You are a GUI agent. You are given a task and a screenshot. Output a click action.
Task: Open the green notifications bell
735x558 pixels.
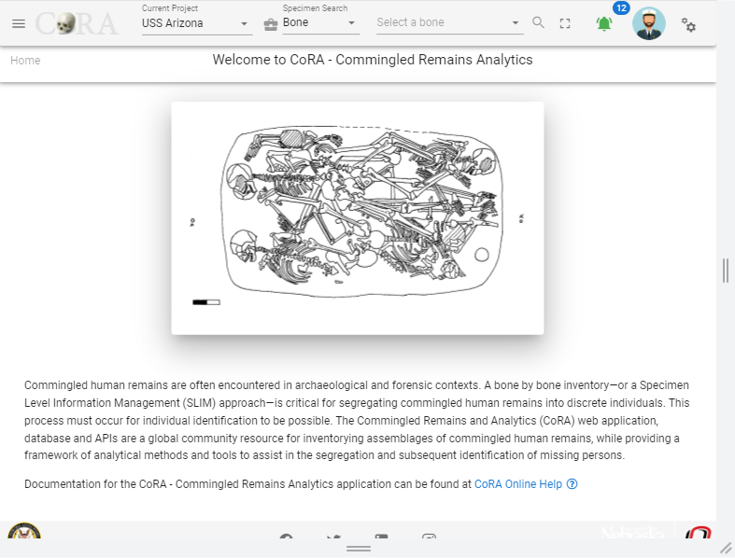(x=604, y=23)
